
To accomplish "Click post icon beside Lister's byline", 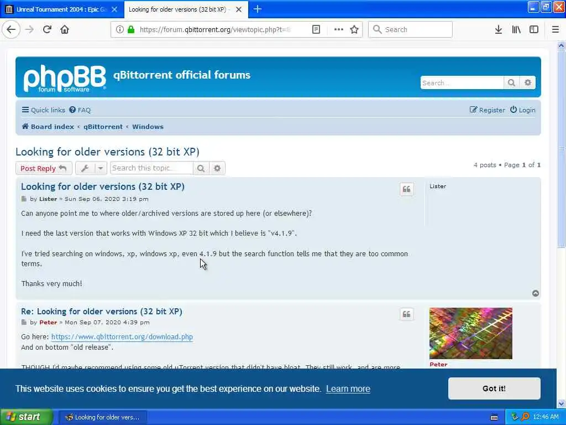I will point(24,199).
